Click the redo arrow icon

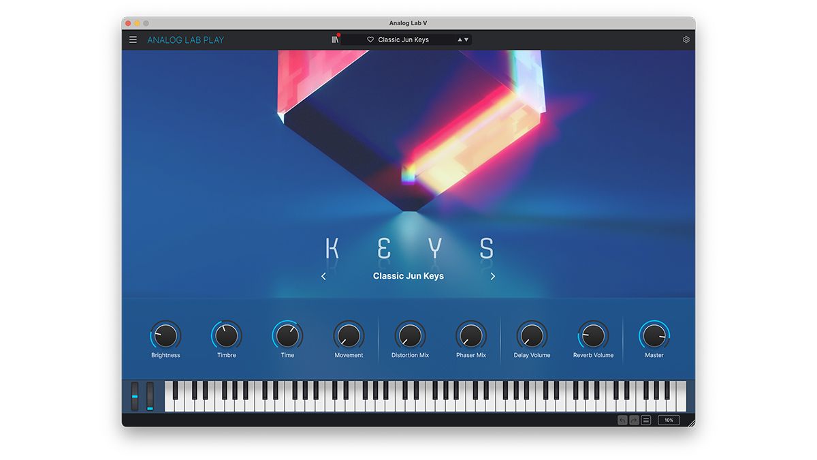point(634,420)
